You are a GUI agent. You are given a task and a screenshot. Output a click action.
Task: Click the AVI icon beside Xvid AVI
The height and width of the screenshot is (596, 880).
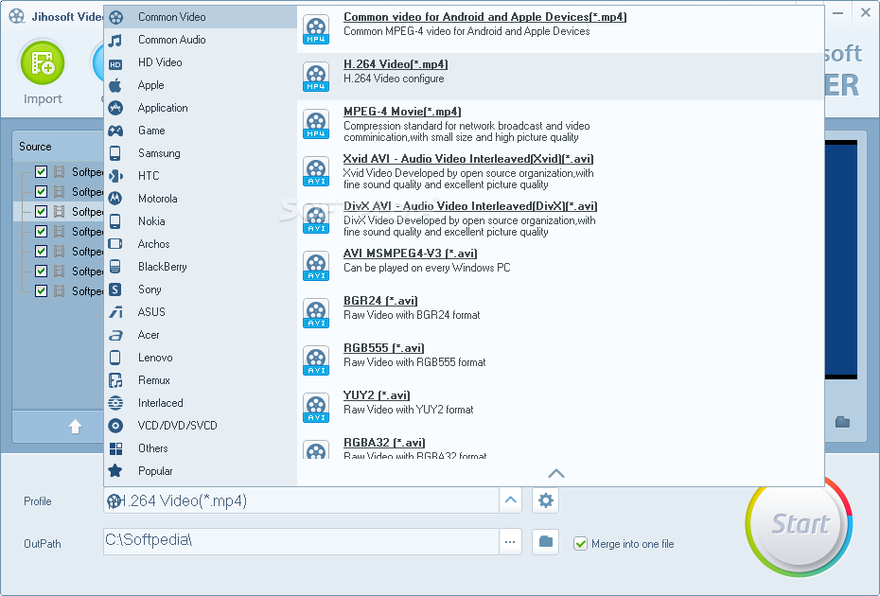[316, 172]
